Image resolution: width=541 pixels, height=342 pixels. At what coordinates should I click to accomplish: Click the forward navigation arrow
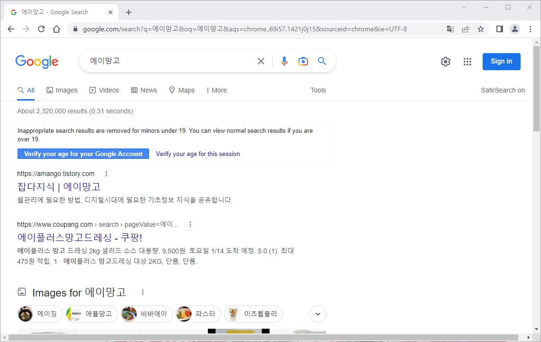[x=26, y=29]
